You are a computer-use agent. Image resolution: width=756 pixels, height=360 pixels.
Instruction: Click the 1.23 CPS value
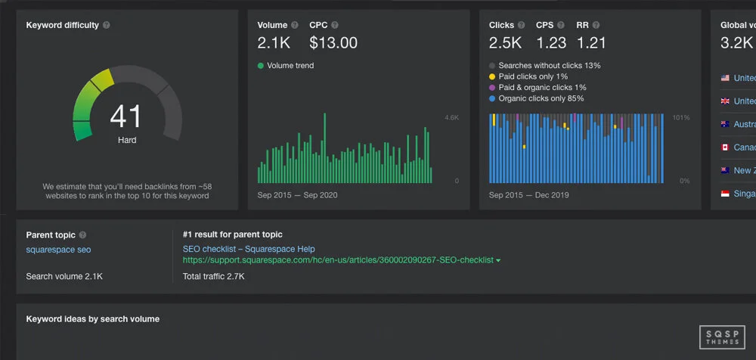[x=551, y=43]
